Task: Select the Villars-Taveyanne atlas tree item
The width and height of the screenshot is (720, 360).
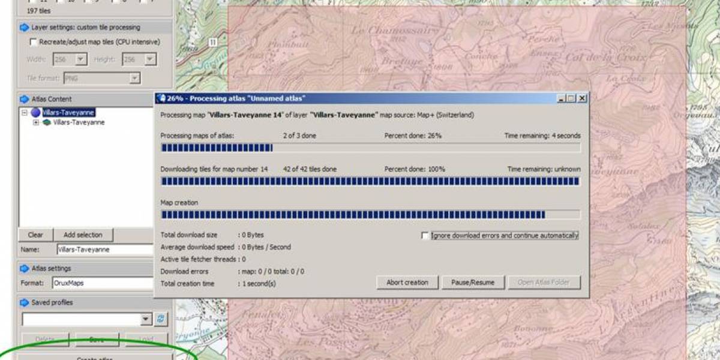Action: [x=68, y=112]
